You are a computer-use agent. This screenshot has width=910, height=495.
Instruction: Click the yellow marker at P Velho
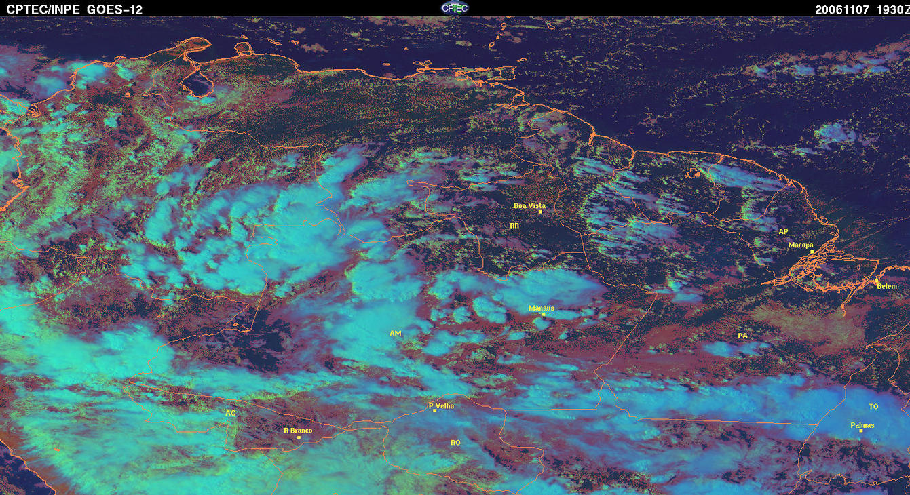(434, 410)
